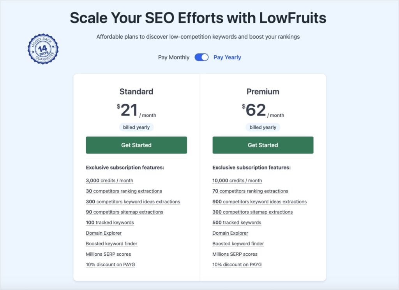399x290 pixels.
Task: Open 900 competitors keyword ideas extractions details
Action: 260,202
